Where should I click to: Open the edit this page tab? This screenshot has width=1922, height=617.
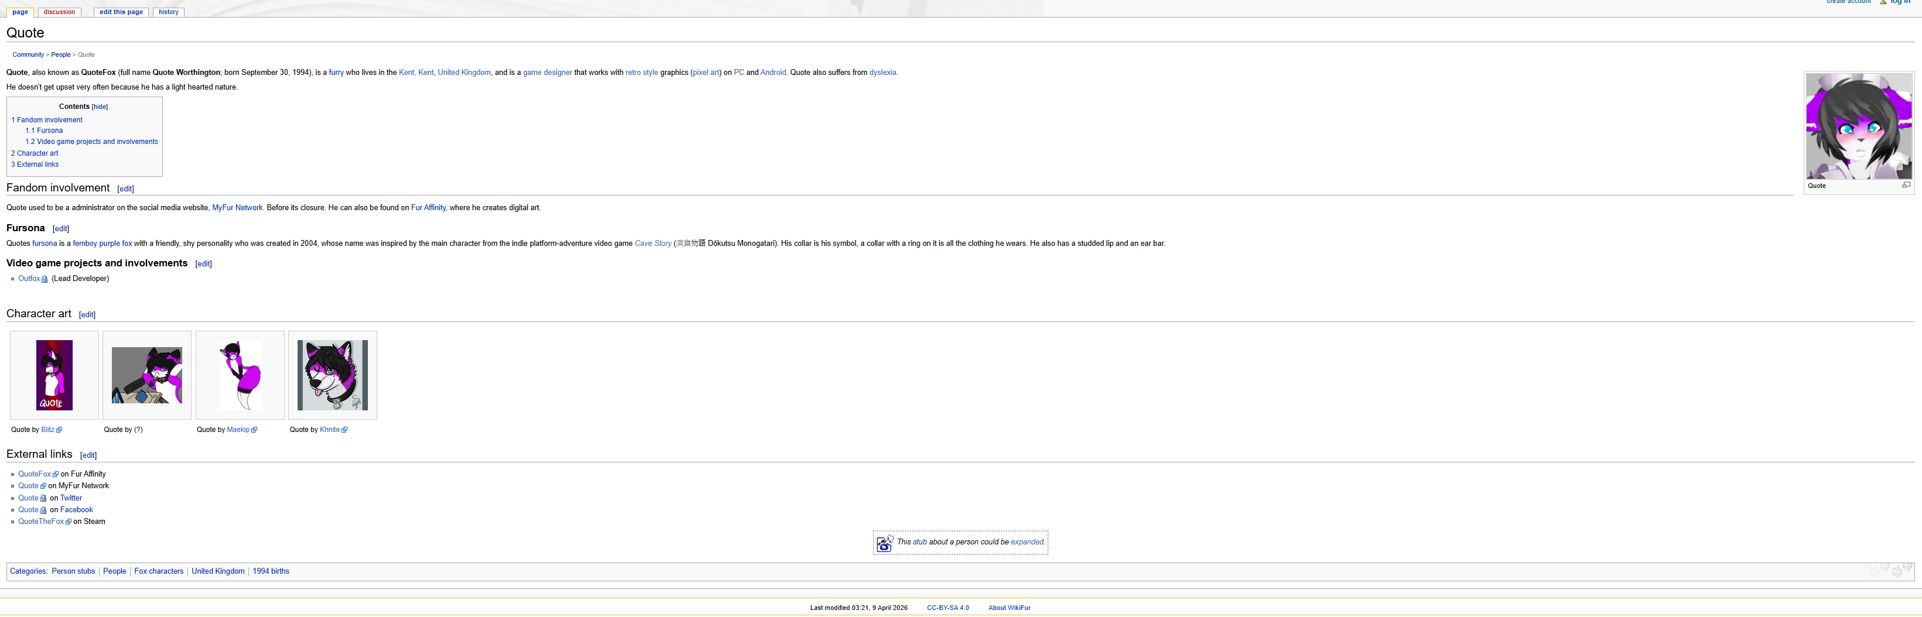point(121,12)
